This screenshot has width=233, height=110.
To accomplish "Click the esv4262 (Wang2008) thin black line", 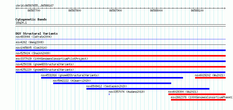I will 120,45.
